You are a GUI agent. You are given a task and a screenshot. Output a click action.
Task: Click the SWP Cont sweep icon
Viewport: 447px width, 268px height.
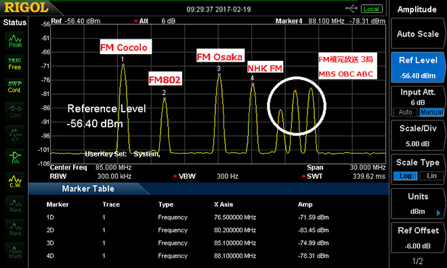15,87
